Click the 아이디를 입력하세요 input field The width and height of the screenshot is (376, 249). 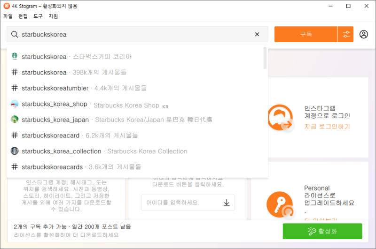coord(188,203)
